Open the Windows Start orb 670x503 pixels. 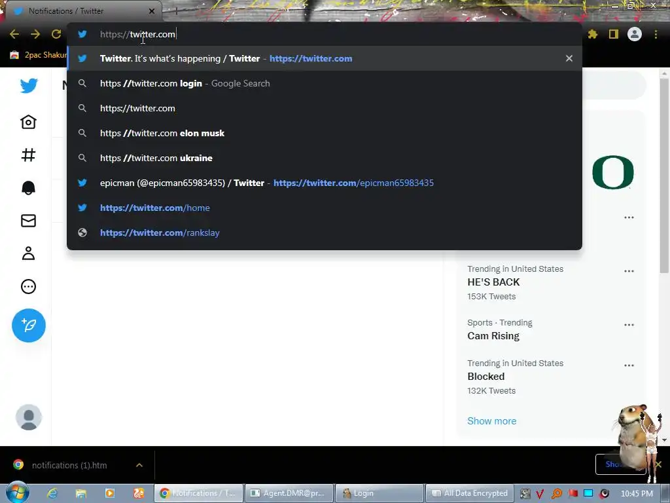(17, 493)
